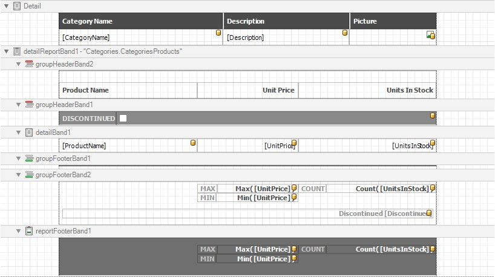Click the detailReportBand1 band icon
Screen dimensions: 495x277
(16, 51)
